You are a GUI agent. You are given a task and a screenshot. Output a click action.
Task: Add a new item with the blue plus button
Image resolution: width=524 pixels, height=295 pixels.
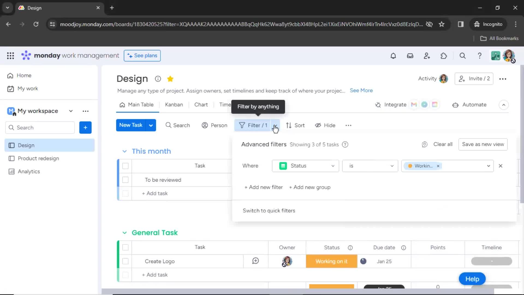pyautogui.click(x=85, y=128)
